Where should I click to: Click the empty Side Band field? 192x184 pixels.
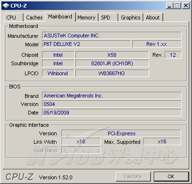[x=81, y=150]
